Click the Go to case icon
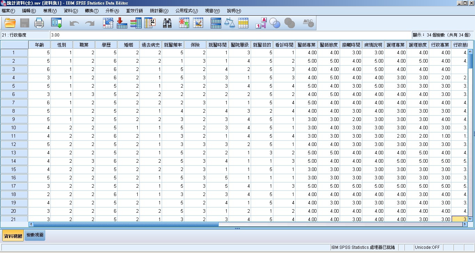475x253 pixels. click(x=108, y=23)
